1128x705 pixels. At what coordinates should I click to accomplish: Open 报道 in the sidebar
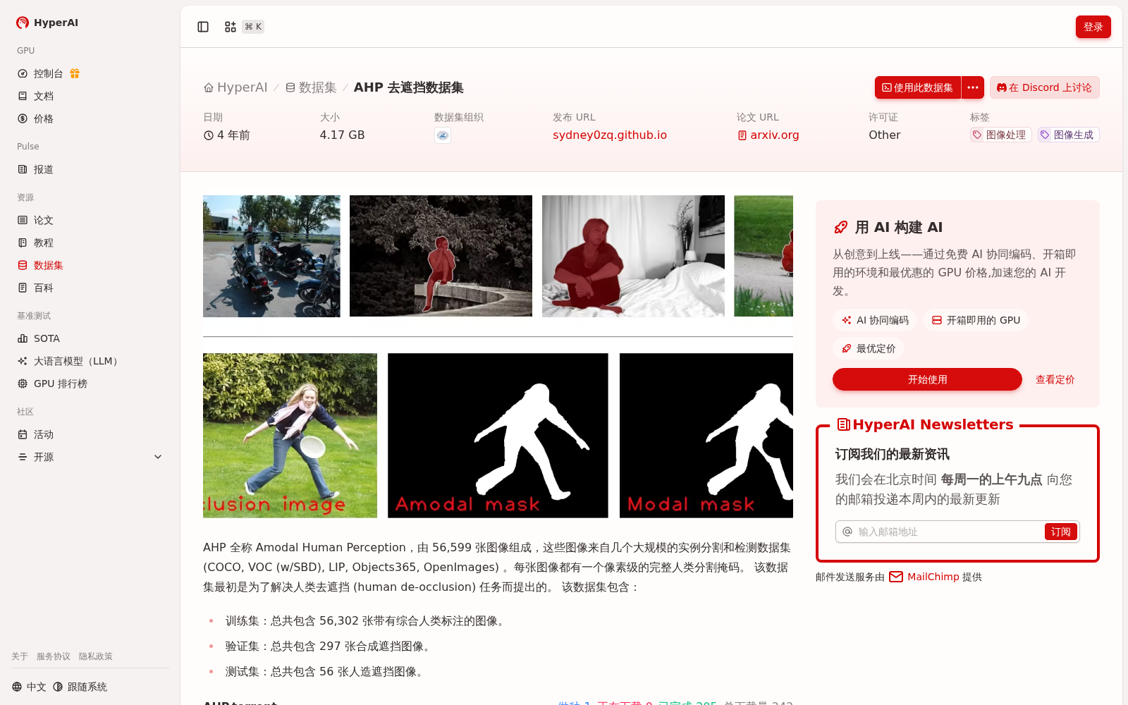pyautogui.click(x=90, y=169)
